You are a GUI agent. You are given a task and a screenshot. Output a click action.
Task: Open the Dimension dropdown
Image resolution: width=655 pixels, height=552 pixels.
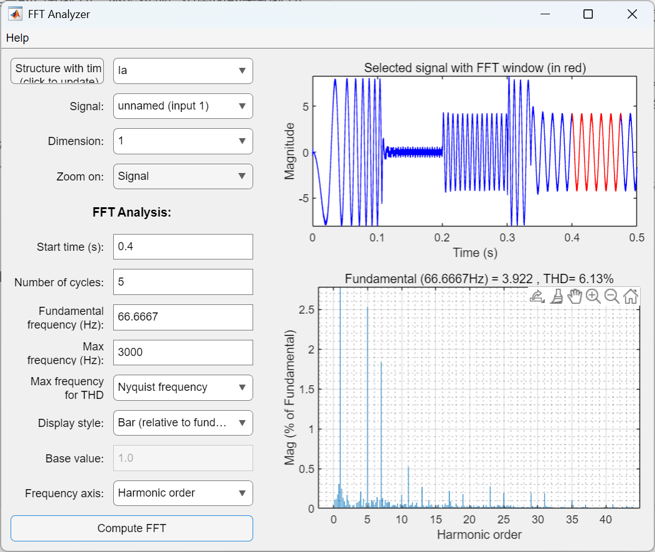tap(183, 141)
